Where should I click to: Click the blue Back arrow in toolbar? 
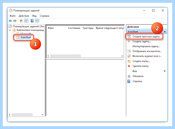(10, 21)
